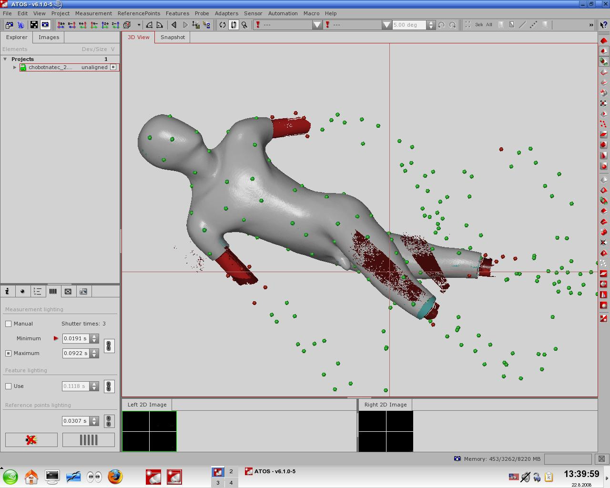610x488 pixels.
Task: Open the info panel with the 'i' icon
Action: tap(7, 291)
